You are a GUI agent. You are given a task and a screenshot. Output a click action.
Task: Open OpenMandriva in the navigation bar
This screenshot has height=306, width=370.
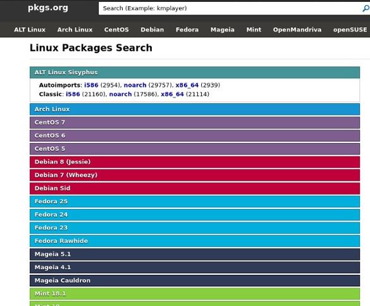tap(297, 30)
